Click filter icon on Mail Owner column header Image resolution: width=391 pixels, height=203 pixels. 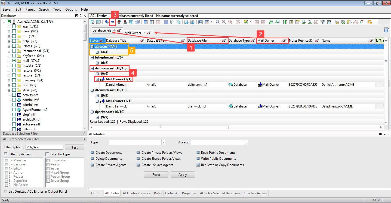tap(284, 41)
